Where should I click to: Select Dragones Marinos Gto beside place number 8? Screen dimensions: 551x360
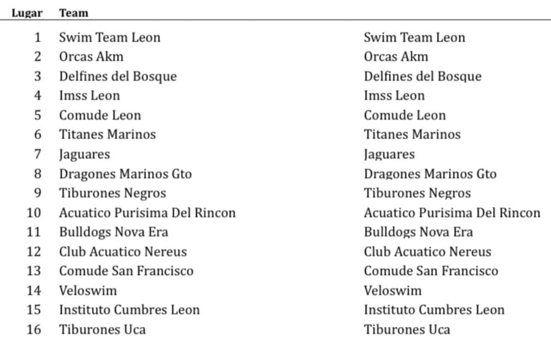126,174
